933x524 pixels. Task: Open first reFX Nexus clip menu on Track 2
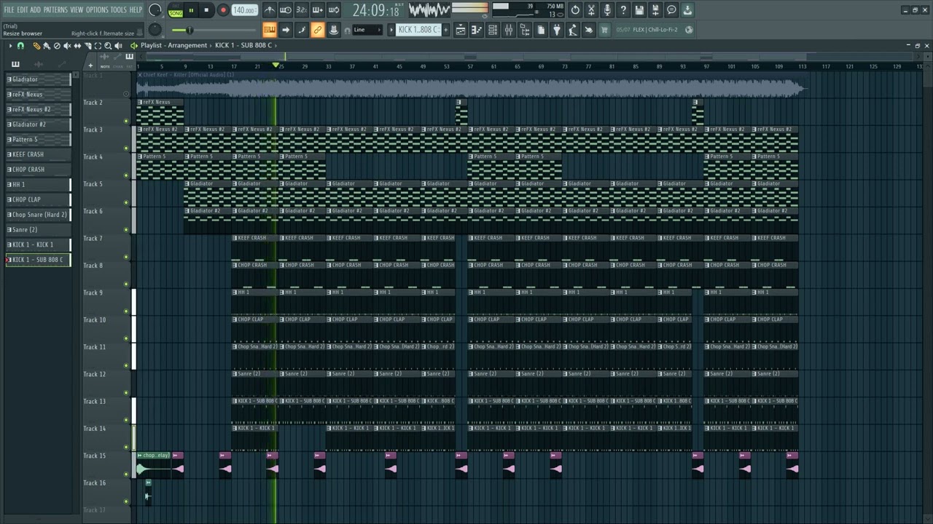140,103
